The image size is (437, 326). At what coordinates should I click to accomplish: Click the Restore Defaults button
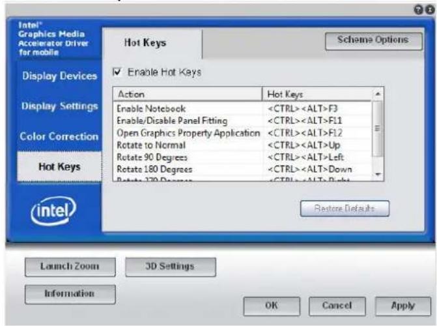coord(345,208)
